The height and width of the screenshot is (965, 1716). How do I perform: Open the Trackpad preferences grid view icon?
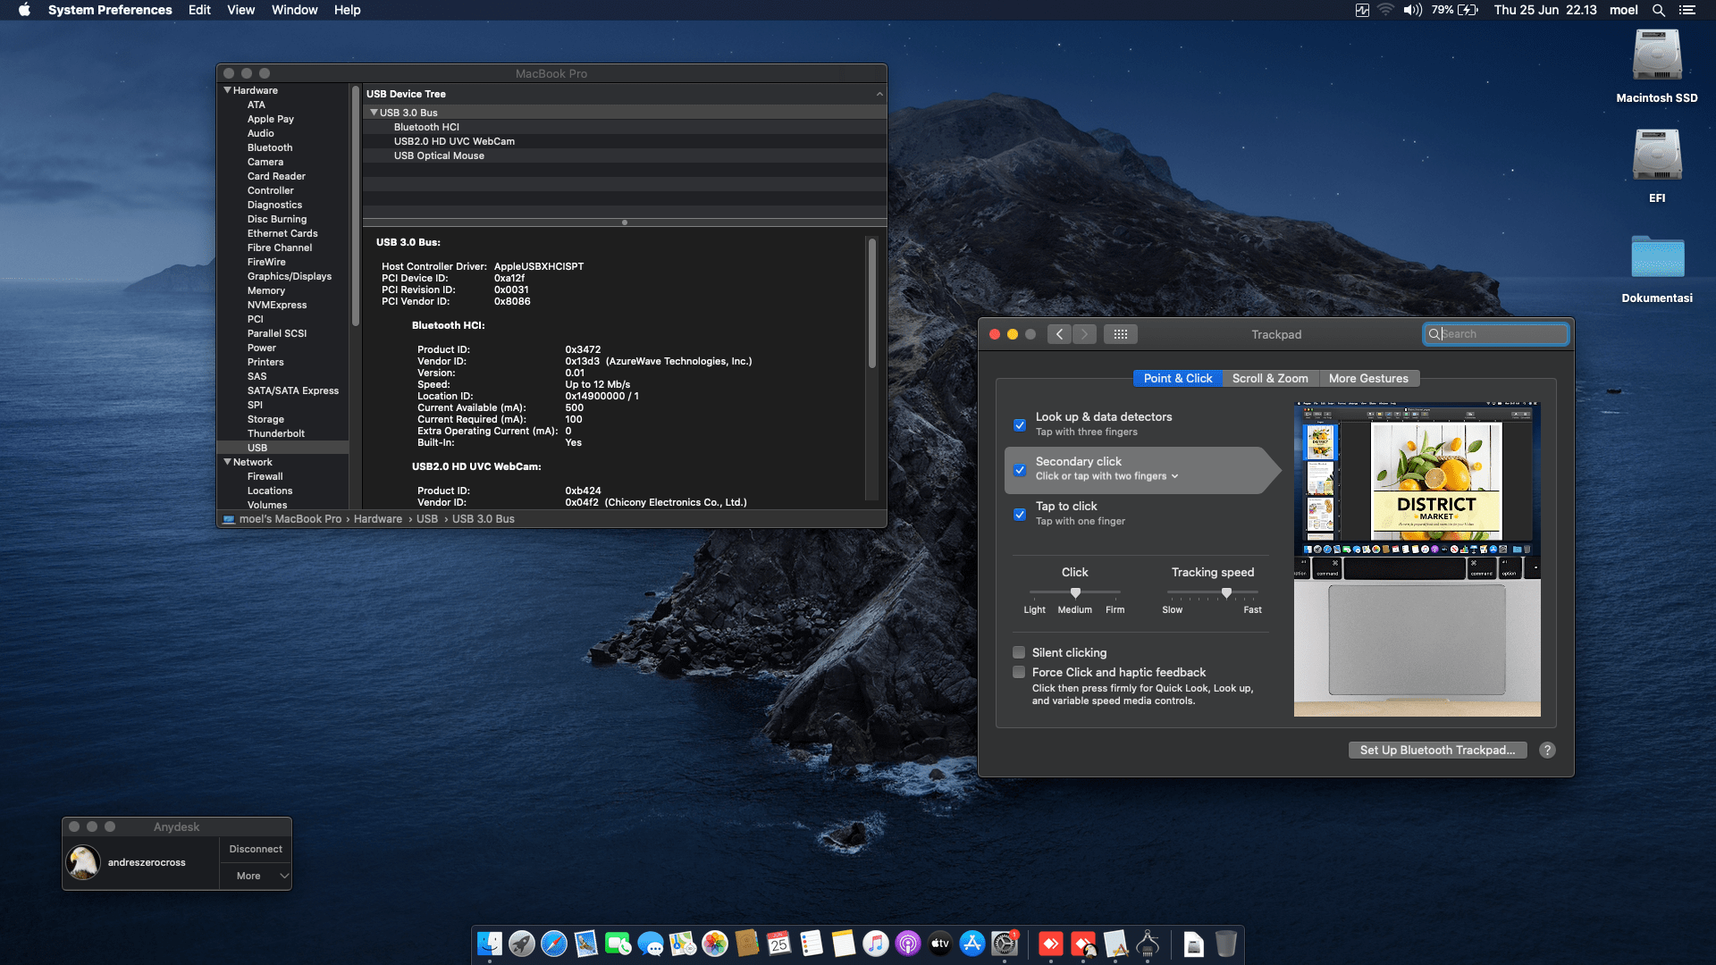(x=1121, y=333)
